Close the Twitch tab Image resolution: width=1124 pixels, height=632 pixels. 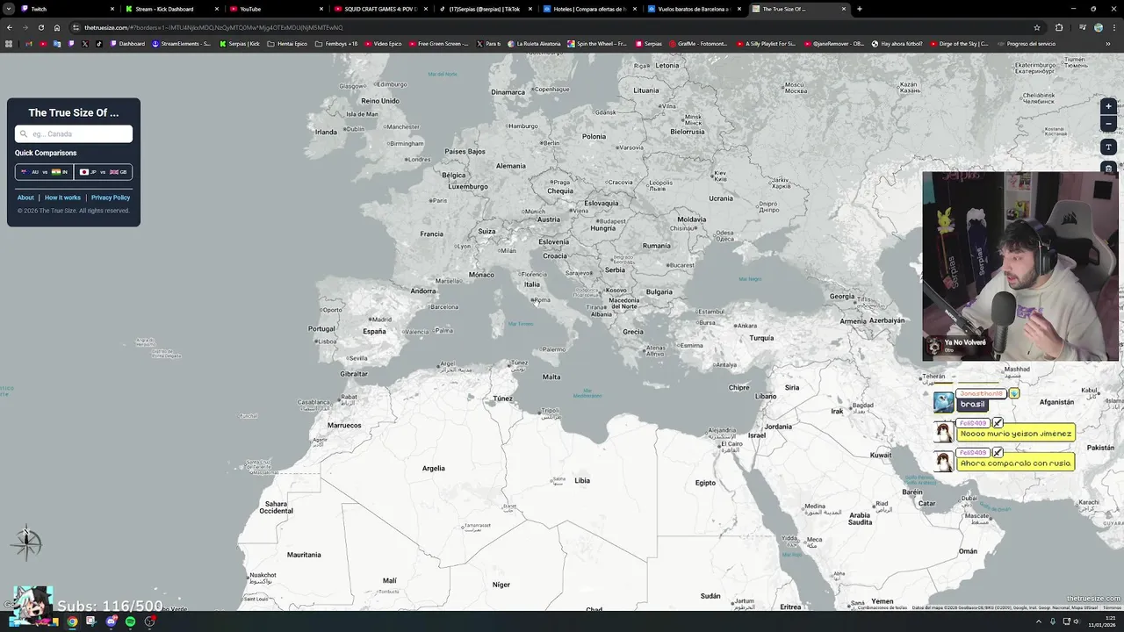(112, 9)
